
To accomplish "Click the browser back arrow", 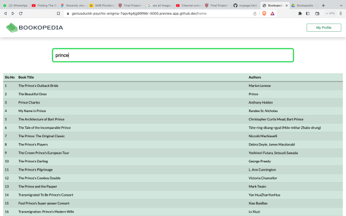I will 5,14.
